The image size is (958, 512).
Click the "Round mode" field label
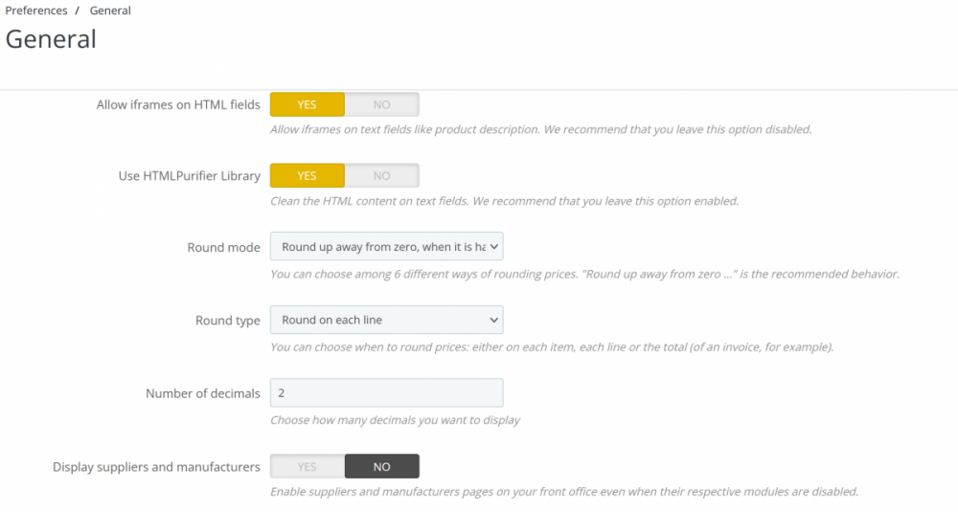tap(223, 248)
